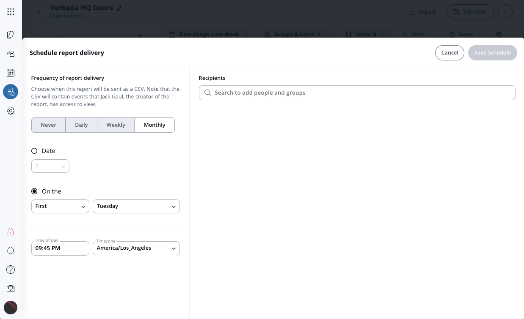524x319 pixels.
Task: Open the help question mark icon
Action: pos(11,270)
